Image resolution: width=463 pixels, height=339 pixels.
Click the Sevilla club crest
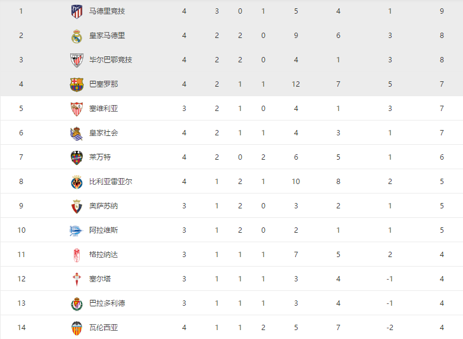77,109
